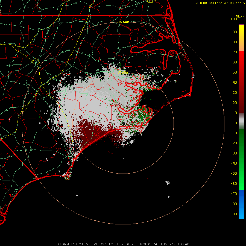Image resolution: width=246 pixels, height=246 pixels.
Task: Select the -90 value on the velocity scale
Action: (234, 214)
